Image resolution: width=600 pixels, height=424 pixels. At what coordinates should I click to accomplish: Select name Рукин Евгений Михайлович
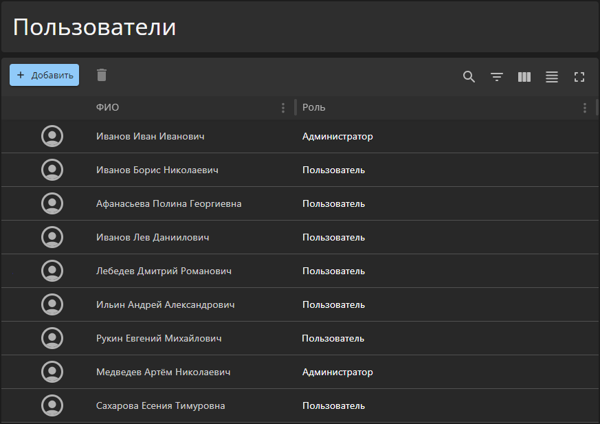pyautogui.click(x=159, y=338)
